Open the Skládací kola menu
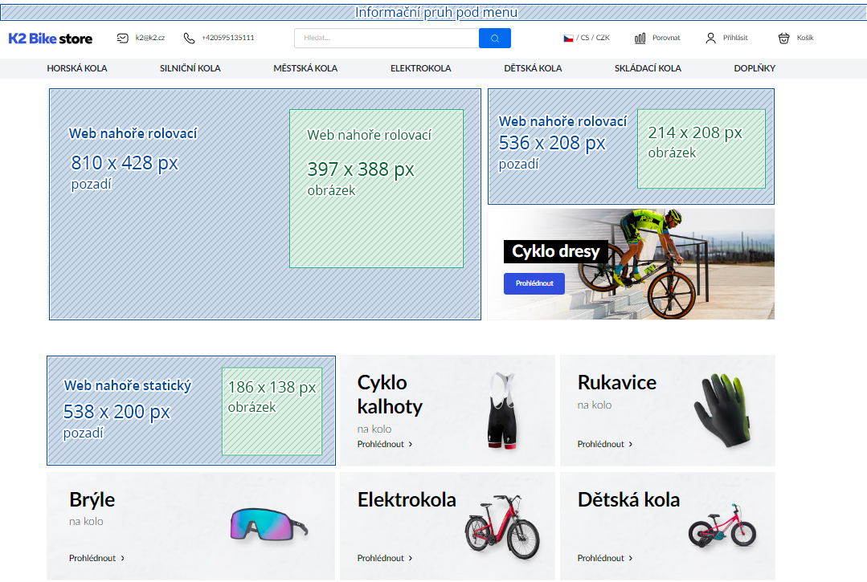 point(648,68)
